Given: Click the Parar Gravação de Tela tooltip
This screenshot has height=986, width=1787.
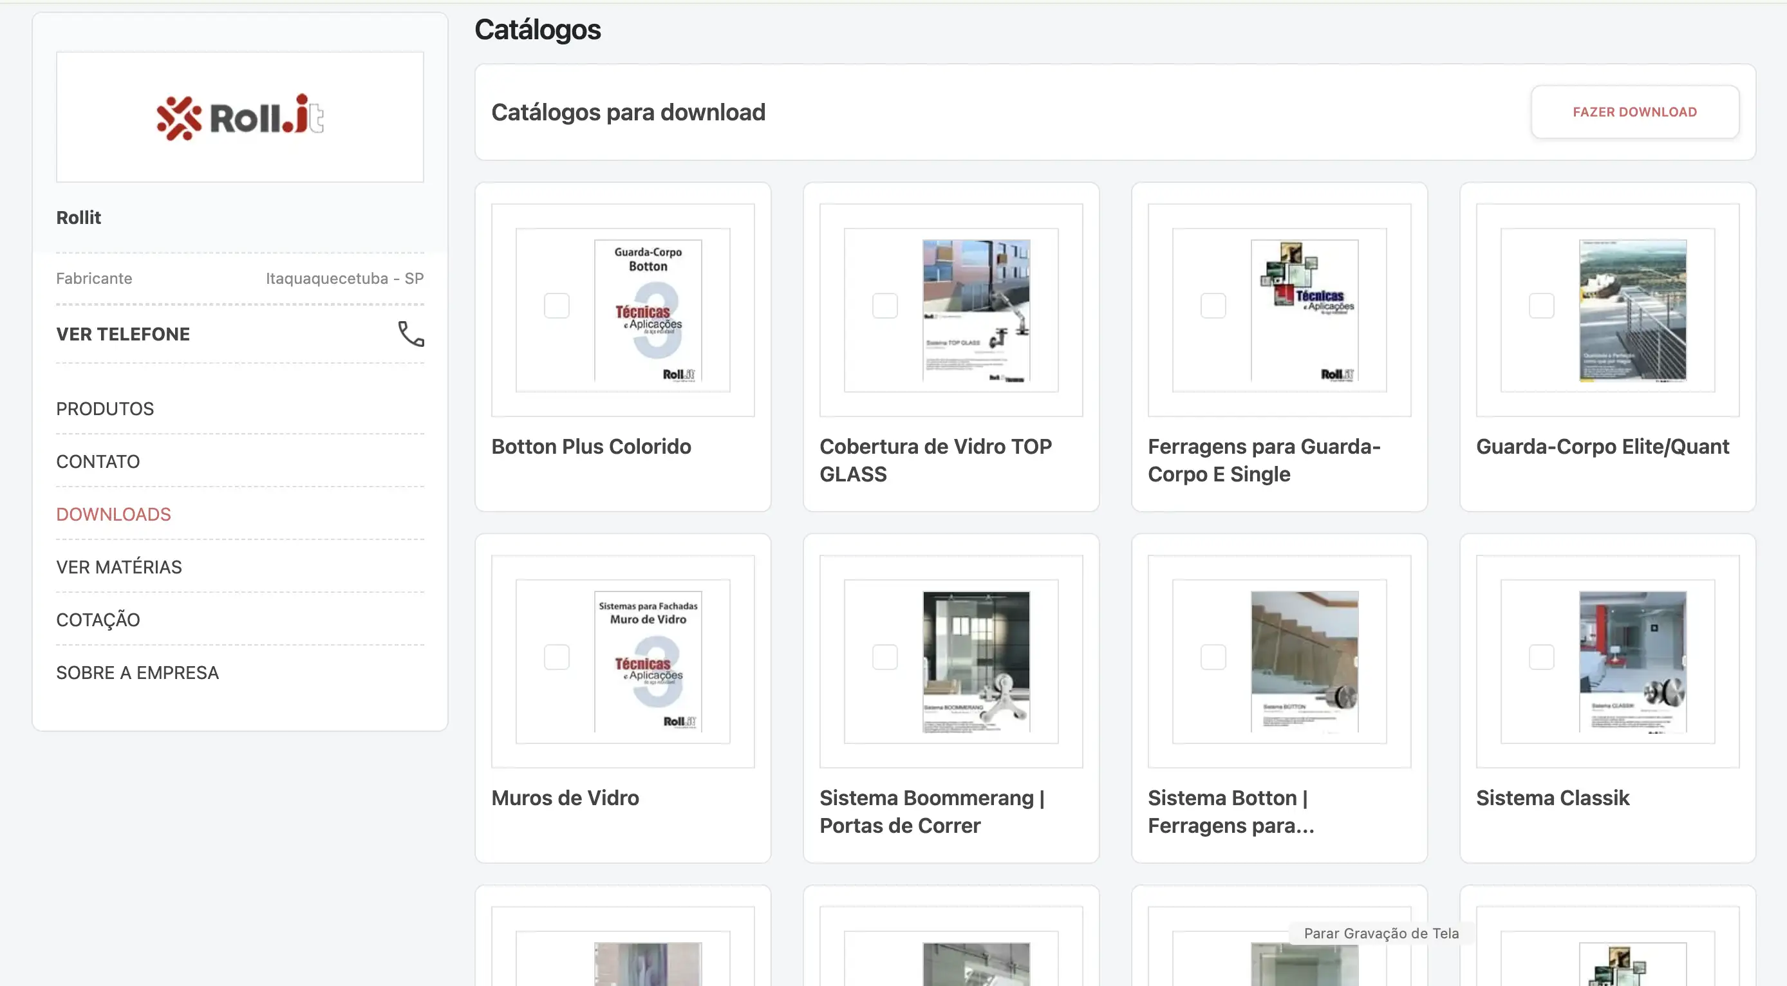Looking at the screenshot, I should click(1381, 933).
